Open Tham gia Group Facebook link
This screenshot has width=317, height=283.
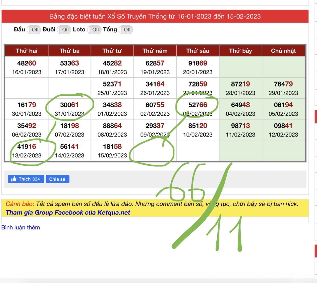tap(68, 213)
